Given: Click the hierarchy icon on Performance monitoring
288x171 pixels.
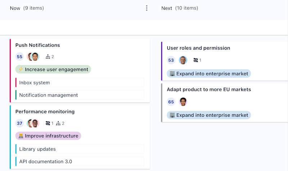Looking at the screenshot, I should coord(58,124).
